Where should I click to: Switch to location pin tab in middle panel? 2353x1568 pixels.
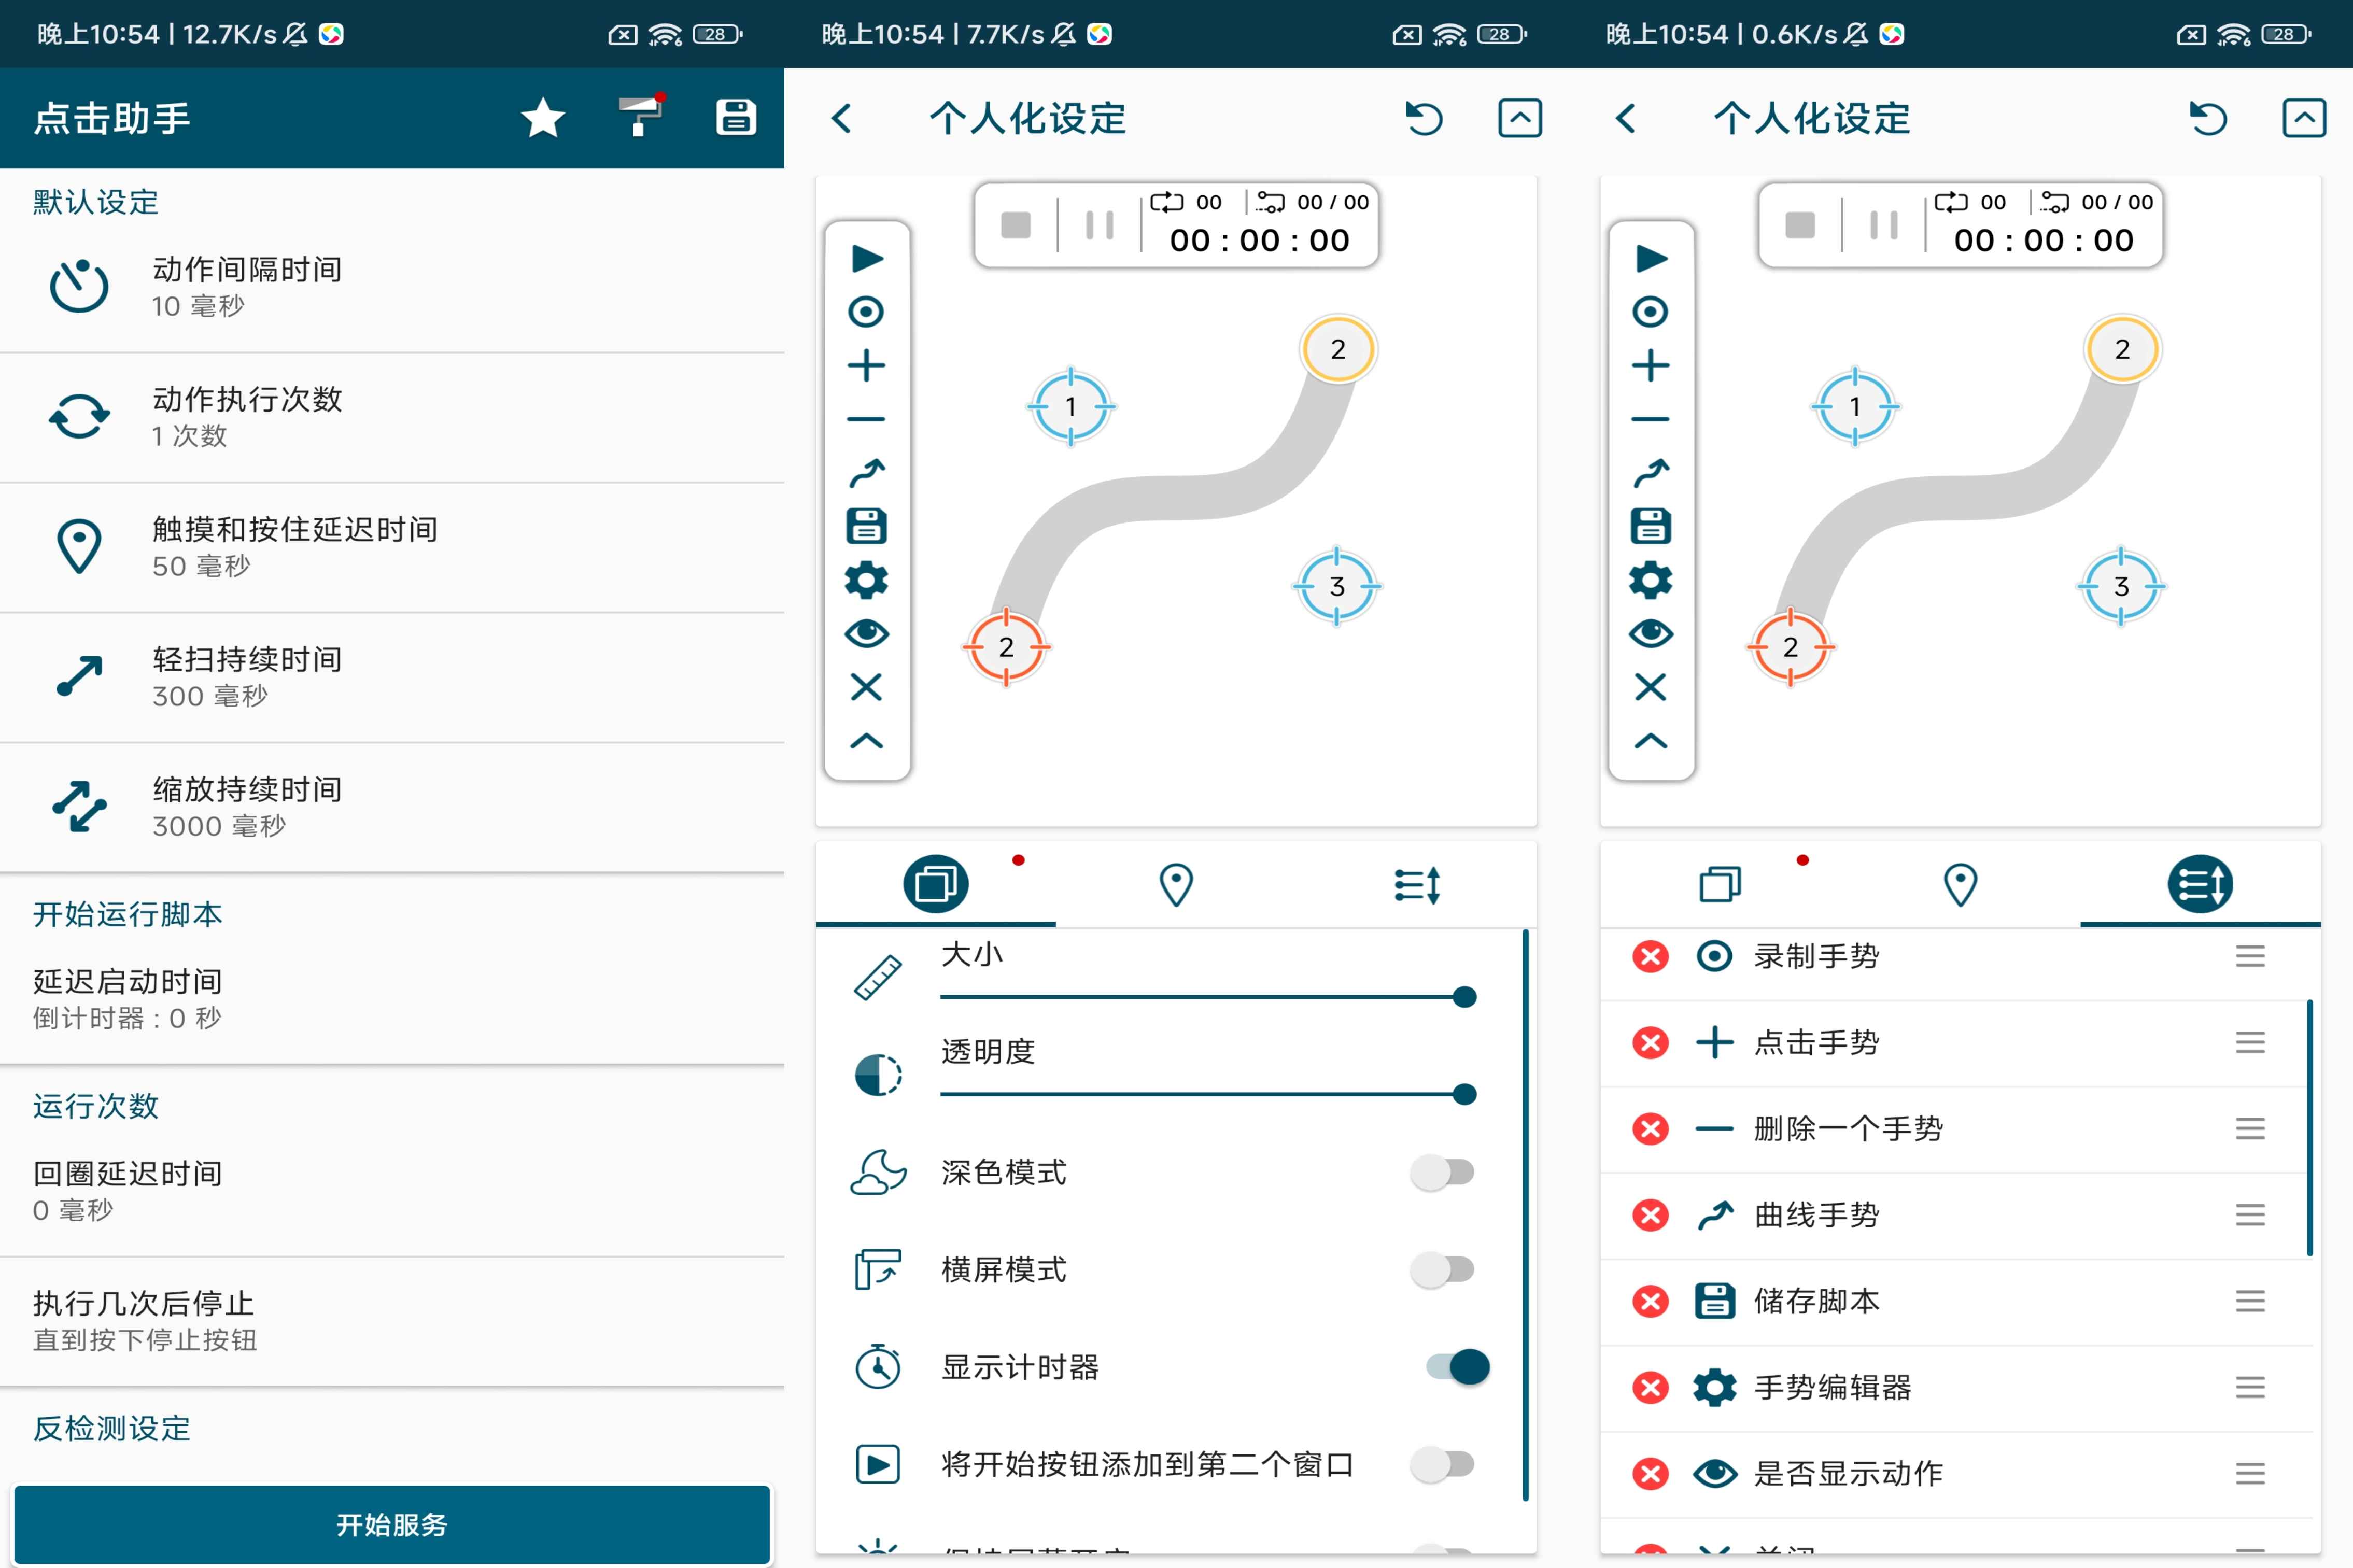click(1176, 885)
